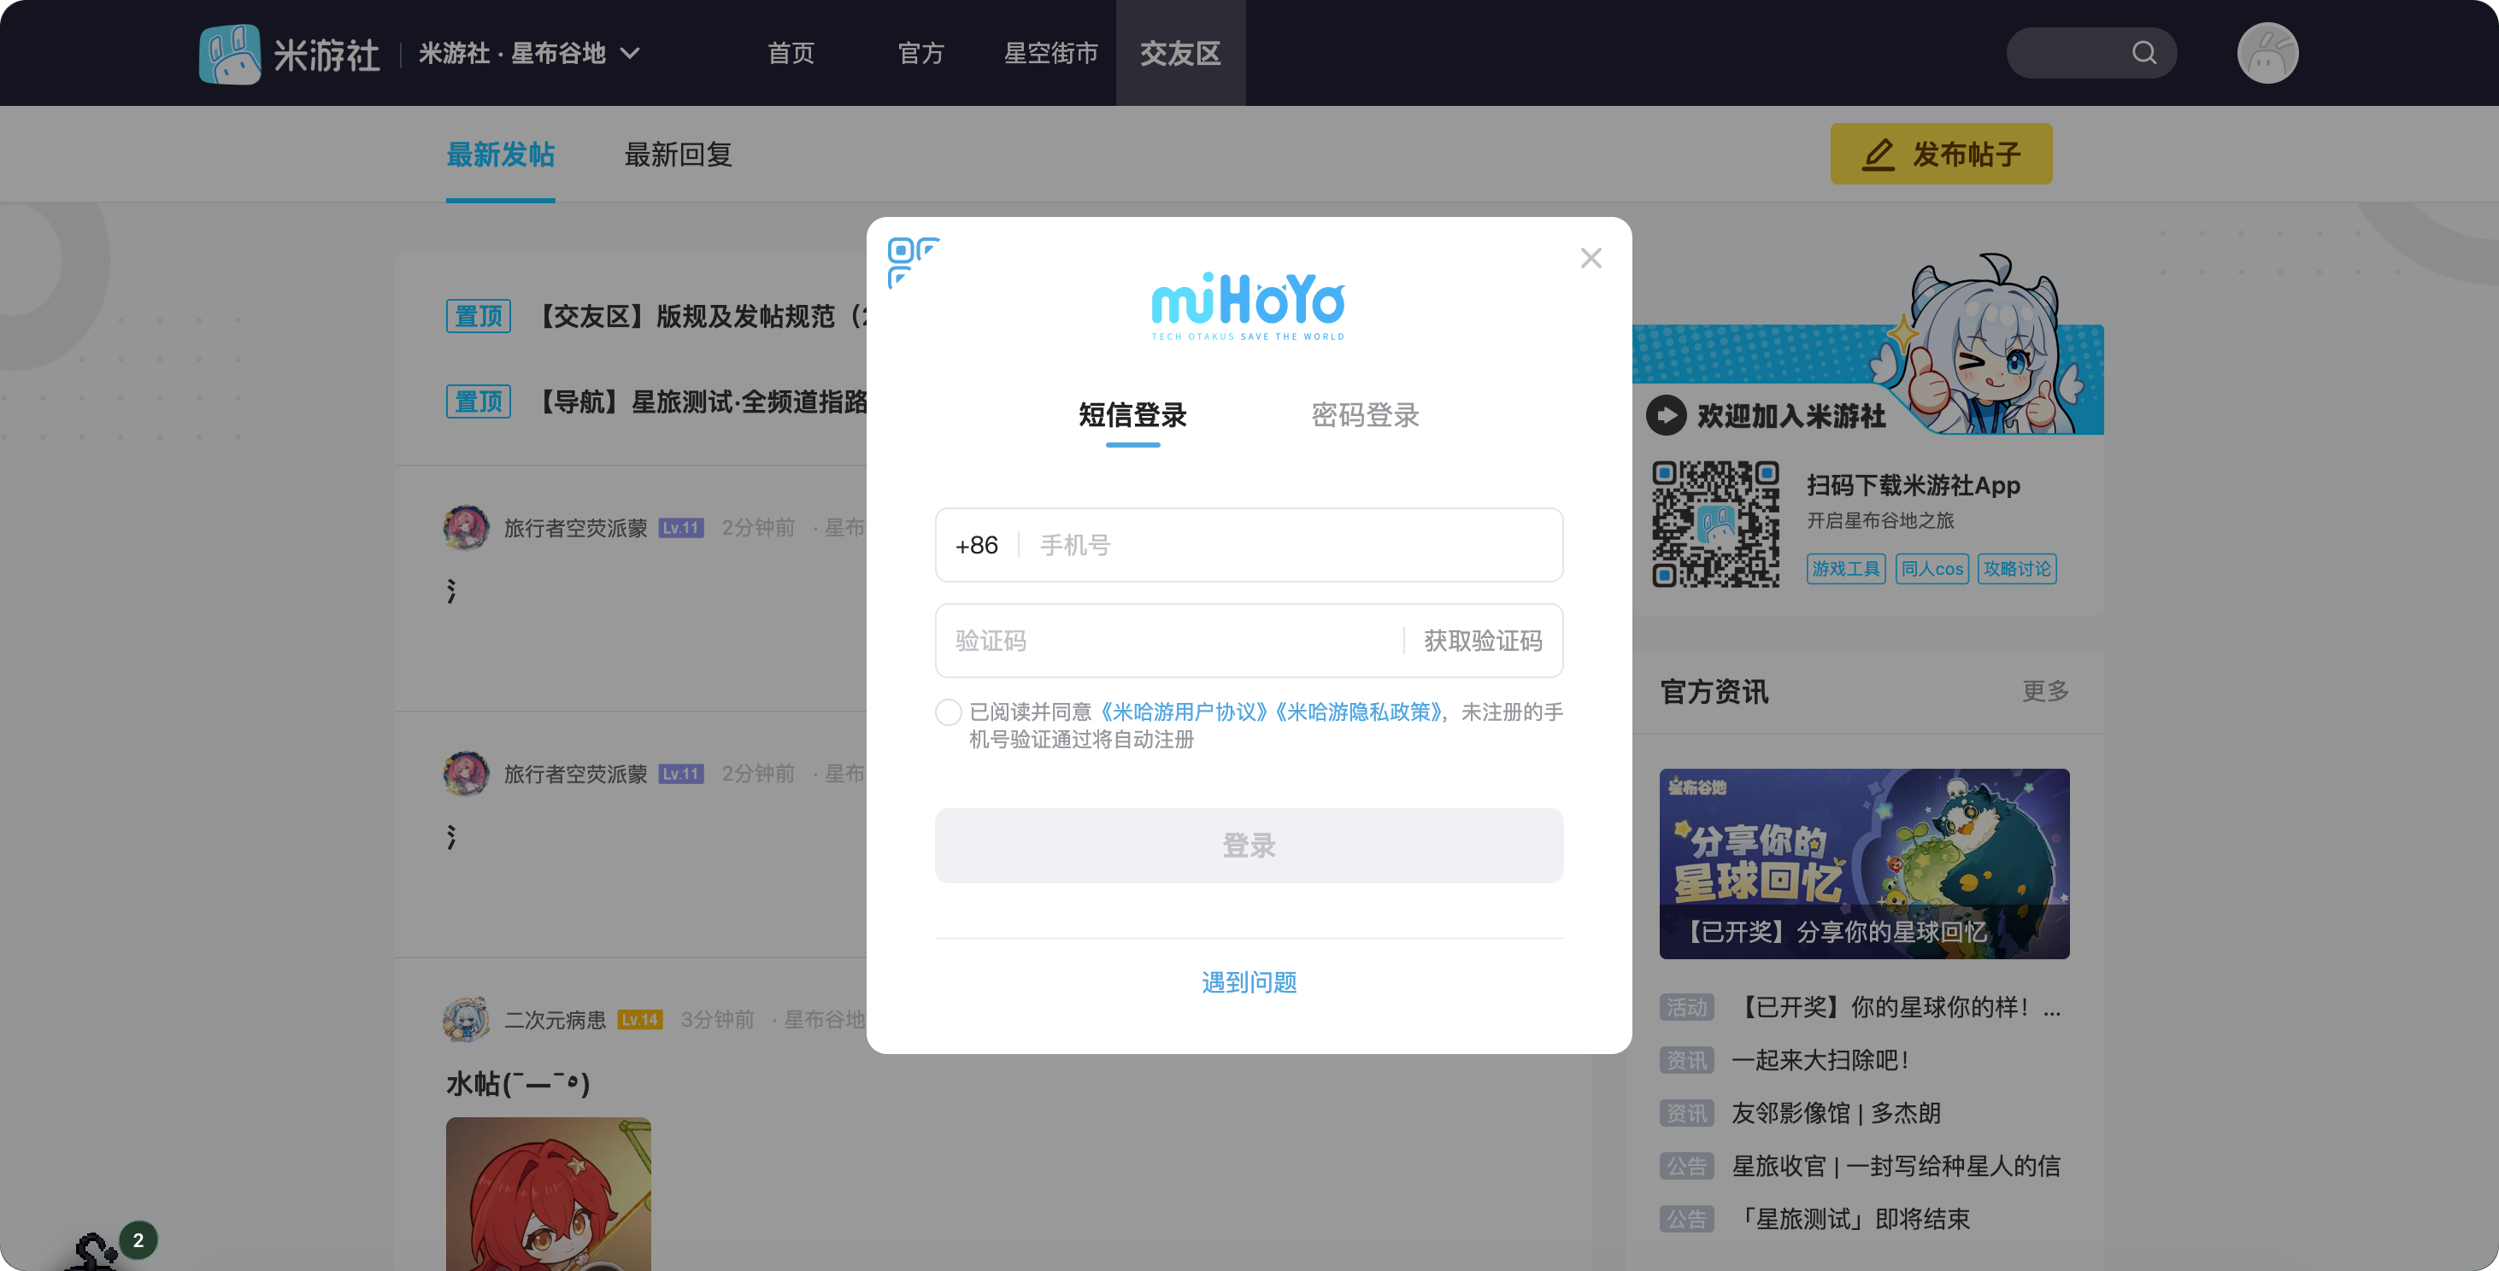The height and width of the screenshot is (1271, 2499).
Task: Close the login dialog
Action: click(x=1591, y=258)
